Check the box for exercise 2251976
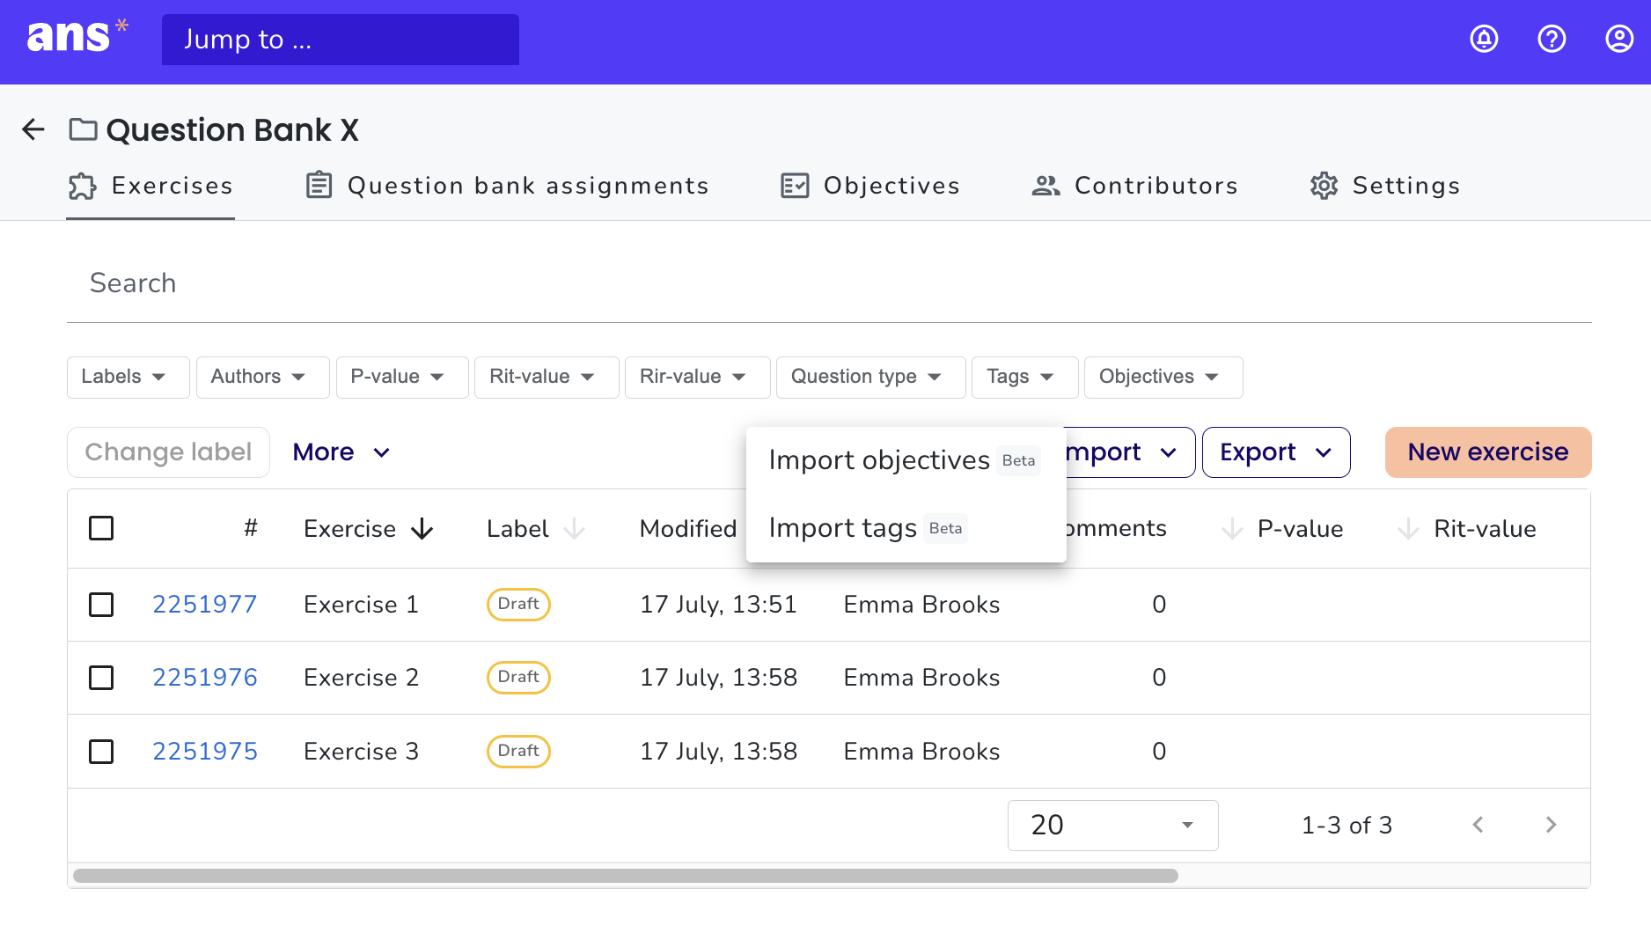 pyautogui.click(x=101, y=678)
